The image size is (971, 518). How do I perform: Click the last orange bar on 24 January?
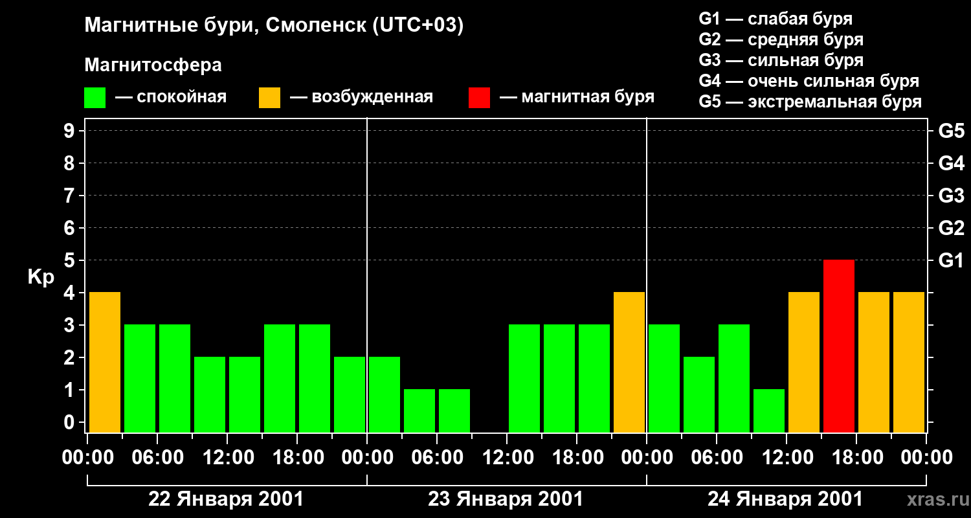[x=909, y=363]
